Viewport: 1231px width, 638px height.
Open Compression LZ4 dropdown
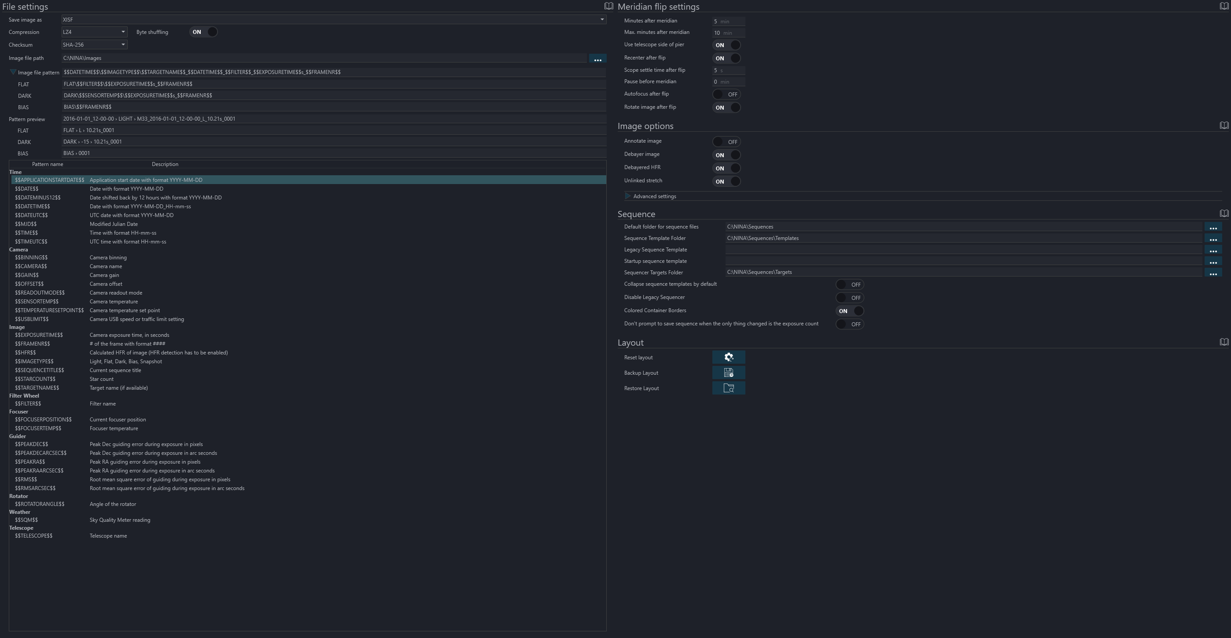[x=94, y=32]
